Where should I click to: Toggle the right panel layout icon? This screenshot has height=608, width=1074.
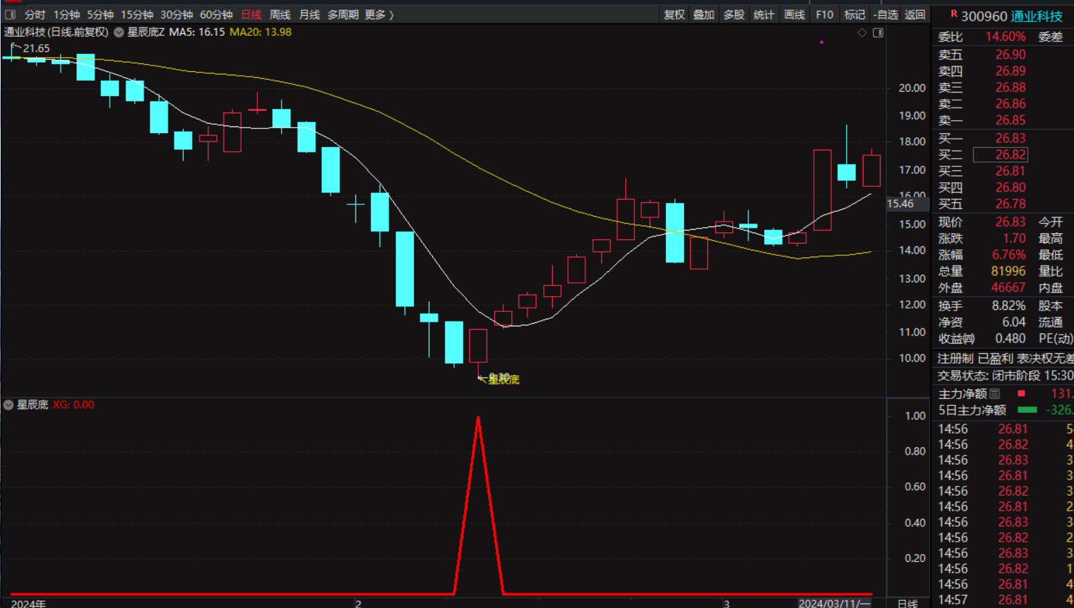878,32
